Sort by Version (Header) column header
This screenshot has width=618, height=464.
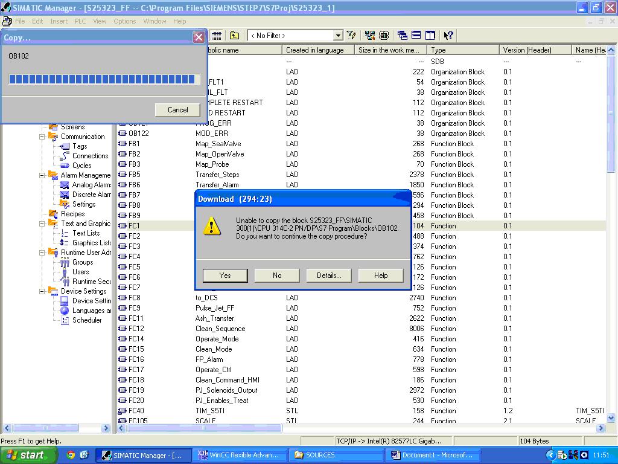point(535,50)
